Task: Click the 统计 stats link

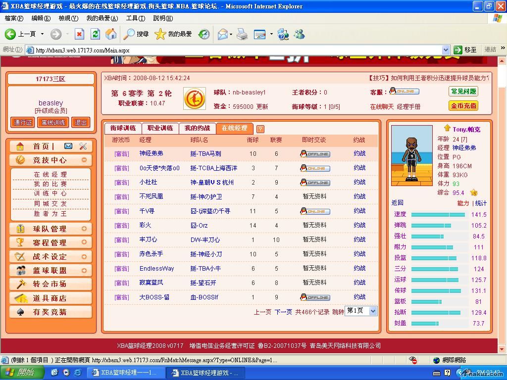Action: click(x=481, y=203)
